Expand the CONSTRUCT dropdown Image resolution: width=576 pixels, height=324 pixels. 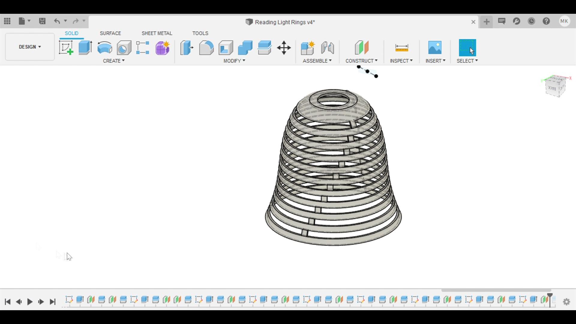361,61
